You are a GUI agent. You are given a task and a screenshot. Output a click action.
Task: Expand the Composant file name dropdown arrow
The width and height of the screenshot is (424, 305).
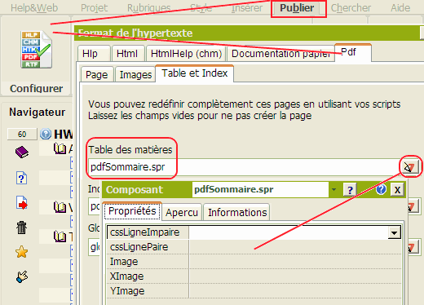pyautogui.click(x=333, y=189)
